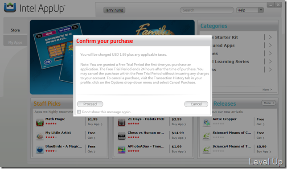Expand the category arrow below Learning Series
Image resolution: width=287 pixels, height=169 pixels.
coord(270,70)
